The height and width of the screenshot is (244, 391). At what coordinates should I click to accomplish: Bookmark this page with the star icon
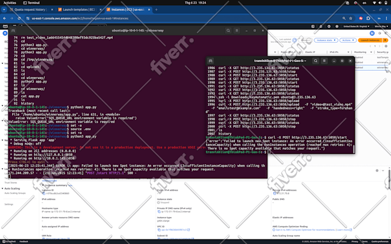[x=351, y=18]
